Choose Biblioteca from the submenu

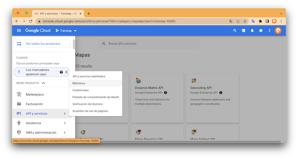(x=96, y=83)
